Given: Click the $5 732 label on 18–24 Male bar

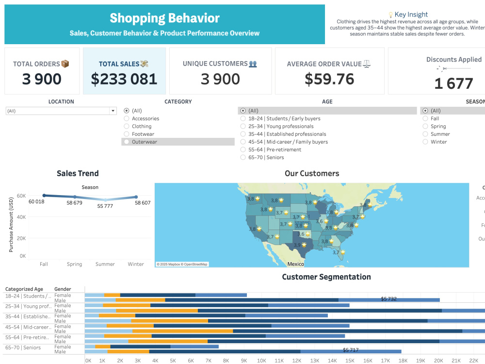Looking at the screenshot, I should tap(388, 298).
